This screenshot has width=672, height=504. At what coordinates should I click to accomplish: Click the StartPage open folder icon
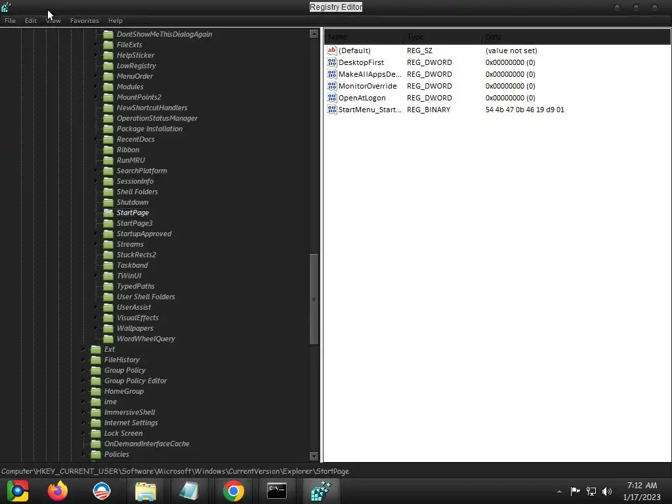click(x=108, y=213)
